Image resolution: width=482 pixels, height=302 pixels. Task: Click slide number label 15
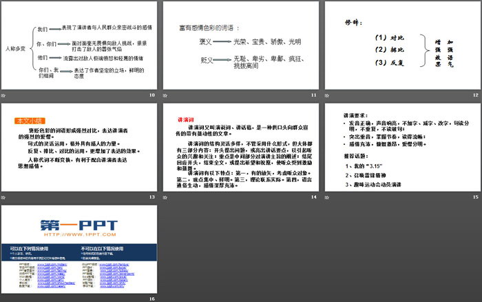(x=476, y=197)
